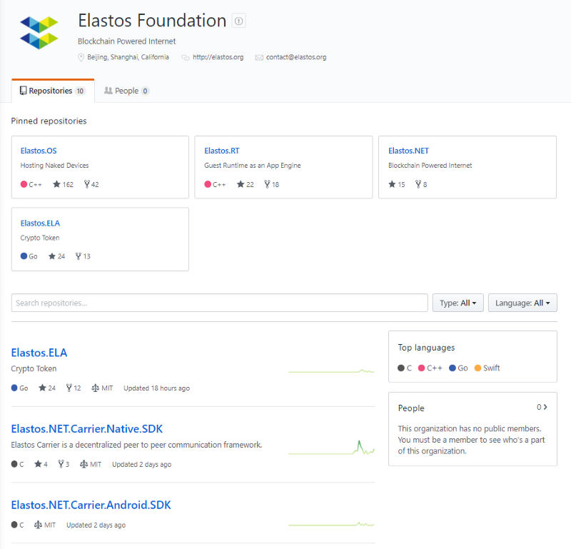Open the pinned Elastos.RT repository link
Image resolution: width=571 pixels, height=549 pixels.
click(x=222, y=151)
